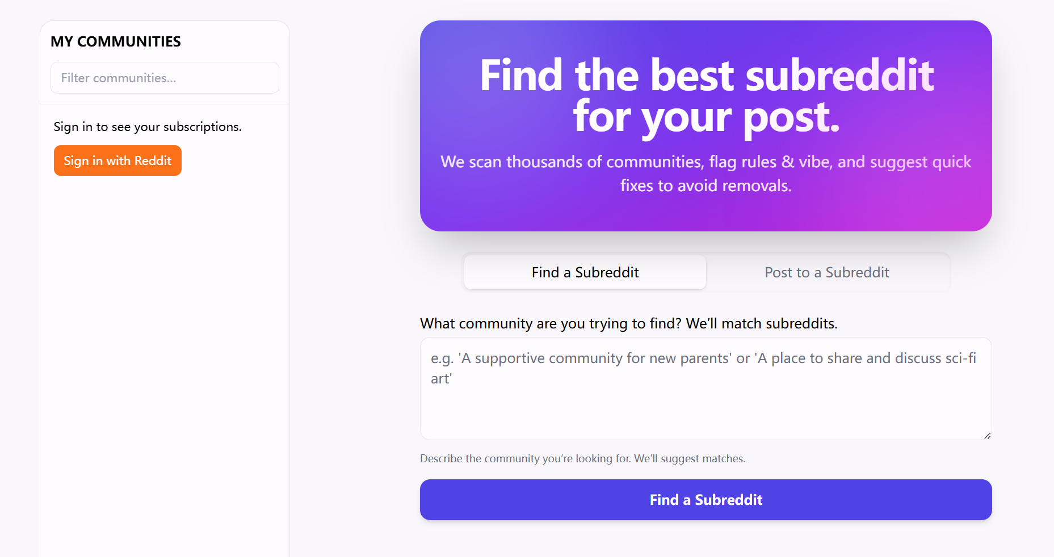Click the 'Sign in to see your subscriptions' text
The width and height of the screenshot is (1054, 557).
coord(148,126)
